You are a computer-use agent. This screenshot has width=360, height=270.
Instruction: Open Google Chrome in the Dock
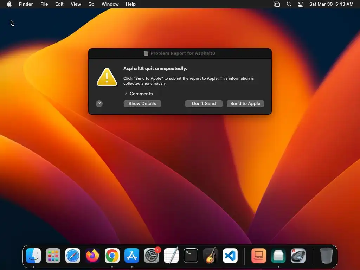(x=112, y=256)
